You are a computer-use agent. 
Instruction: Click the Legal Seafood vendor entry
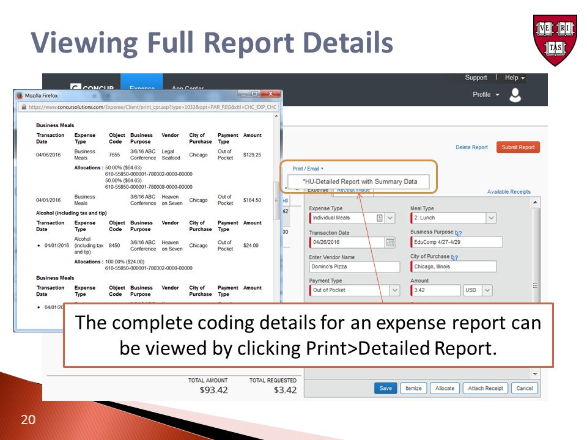click(x=171, y=155)
